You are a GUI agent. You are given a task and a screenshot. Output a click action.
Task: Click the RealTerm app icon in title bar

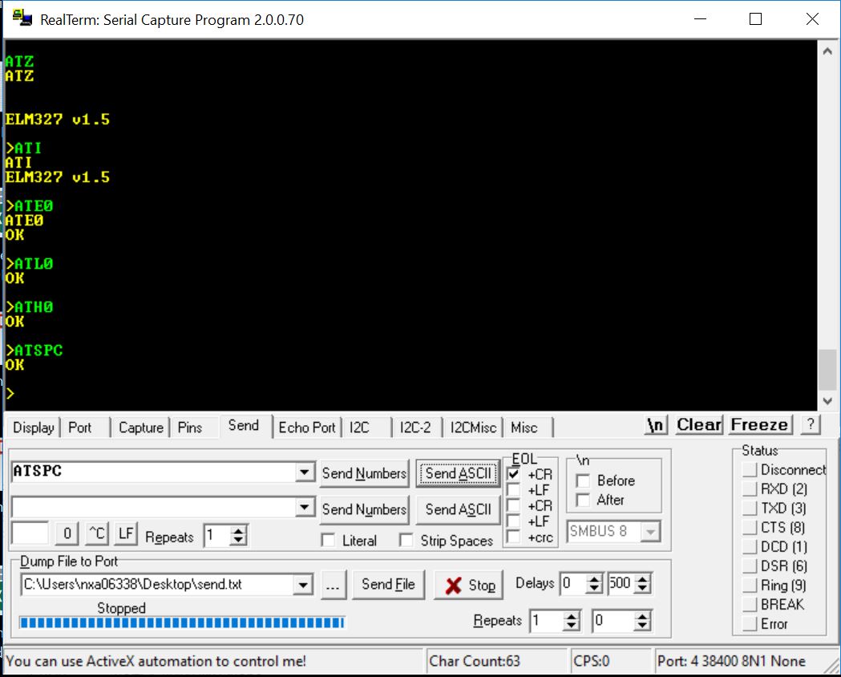[x=21, y=19]
